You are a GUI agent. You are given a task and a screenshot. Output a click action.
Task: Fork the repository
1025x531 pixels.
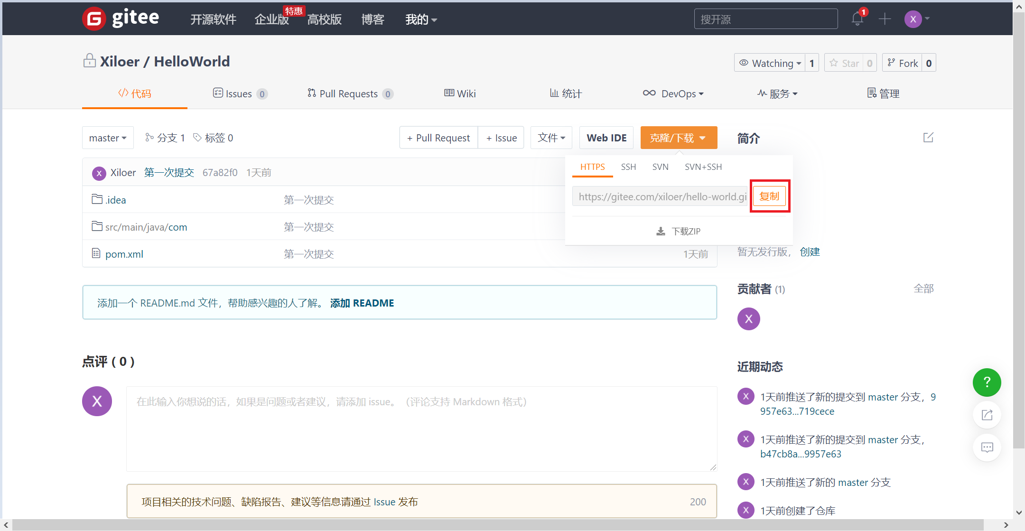tap(902, 63)
